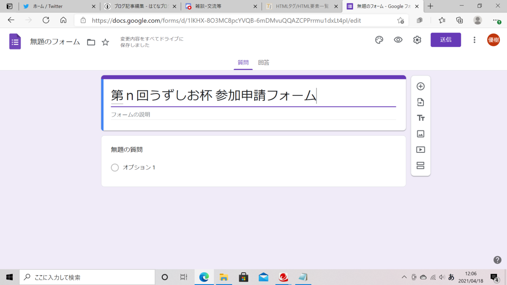Viewport: 507px width, 285px height.
Task: Open the browser profile menu
Action: click(x=477, y=20)
